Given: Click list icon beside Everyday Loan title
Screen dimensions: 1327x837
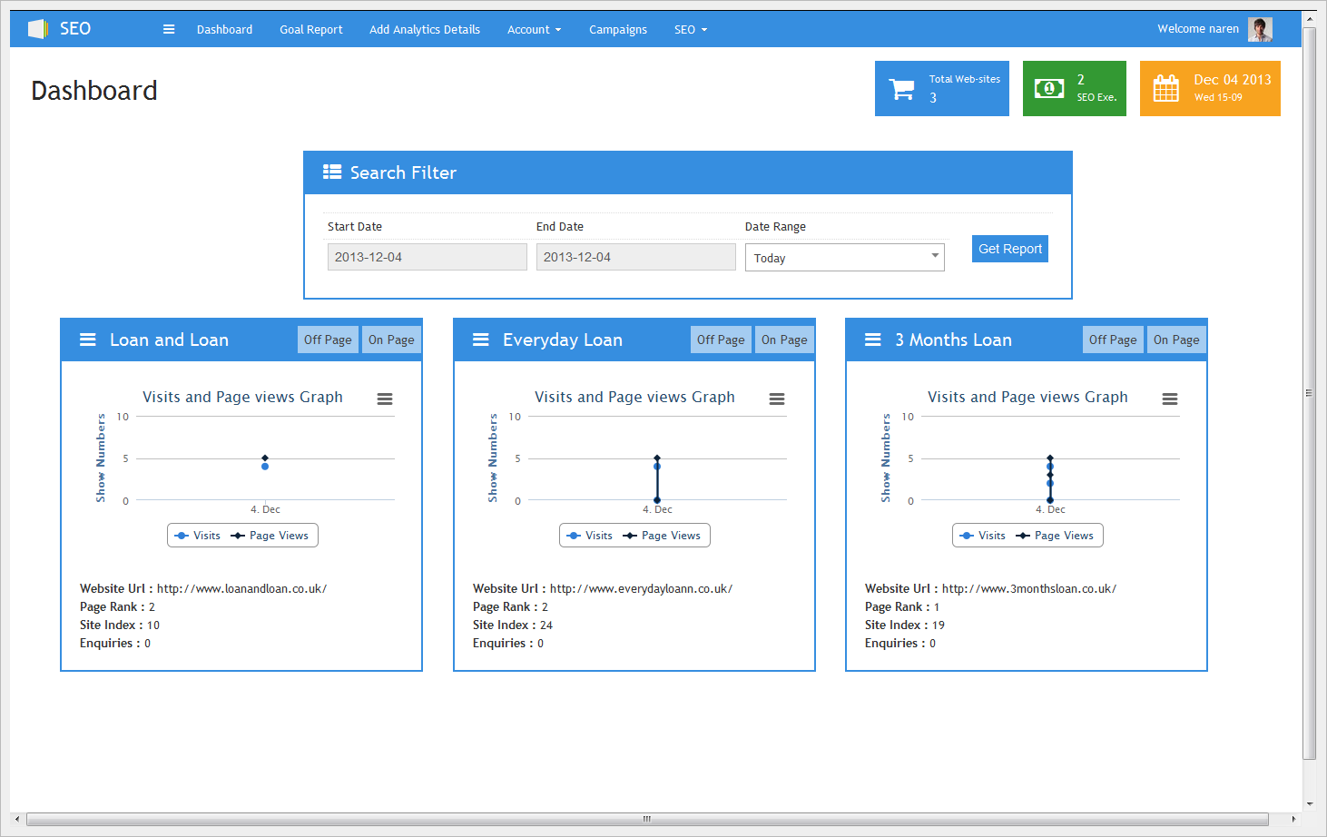Looking at the screenshot, I should pos(481,340).
